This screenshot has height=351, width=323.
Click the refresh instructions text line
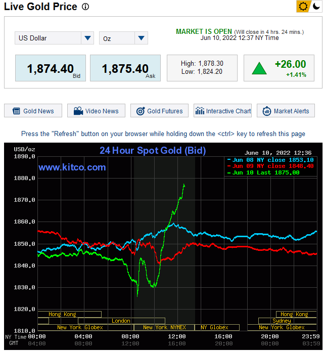(163, 134)
